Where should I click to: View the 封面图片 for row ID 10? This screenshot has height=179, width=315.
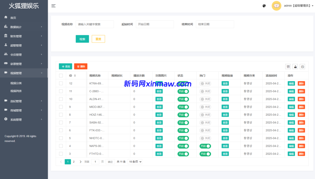[x=159, y=99]
